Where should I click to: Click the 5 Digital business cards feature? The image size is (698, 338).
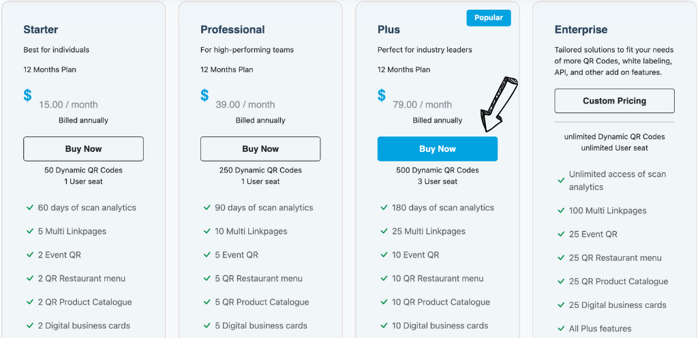[261, 326]
